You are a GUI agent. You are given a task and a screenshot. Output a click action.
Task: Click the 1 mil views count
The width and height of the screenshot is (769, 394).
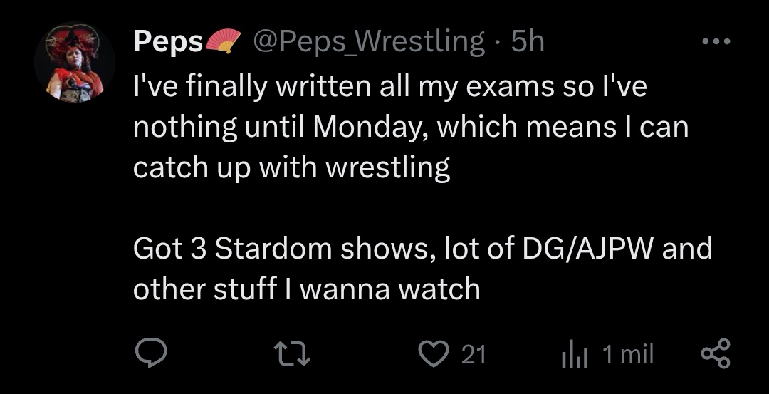point(627,354)
